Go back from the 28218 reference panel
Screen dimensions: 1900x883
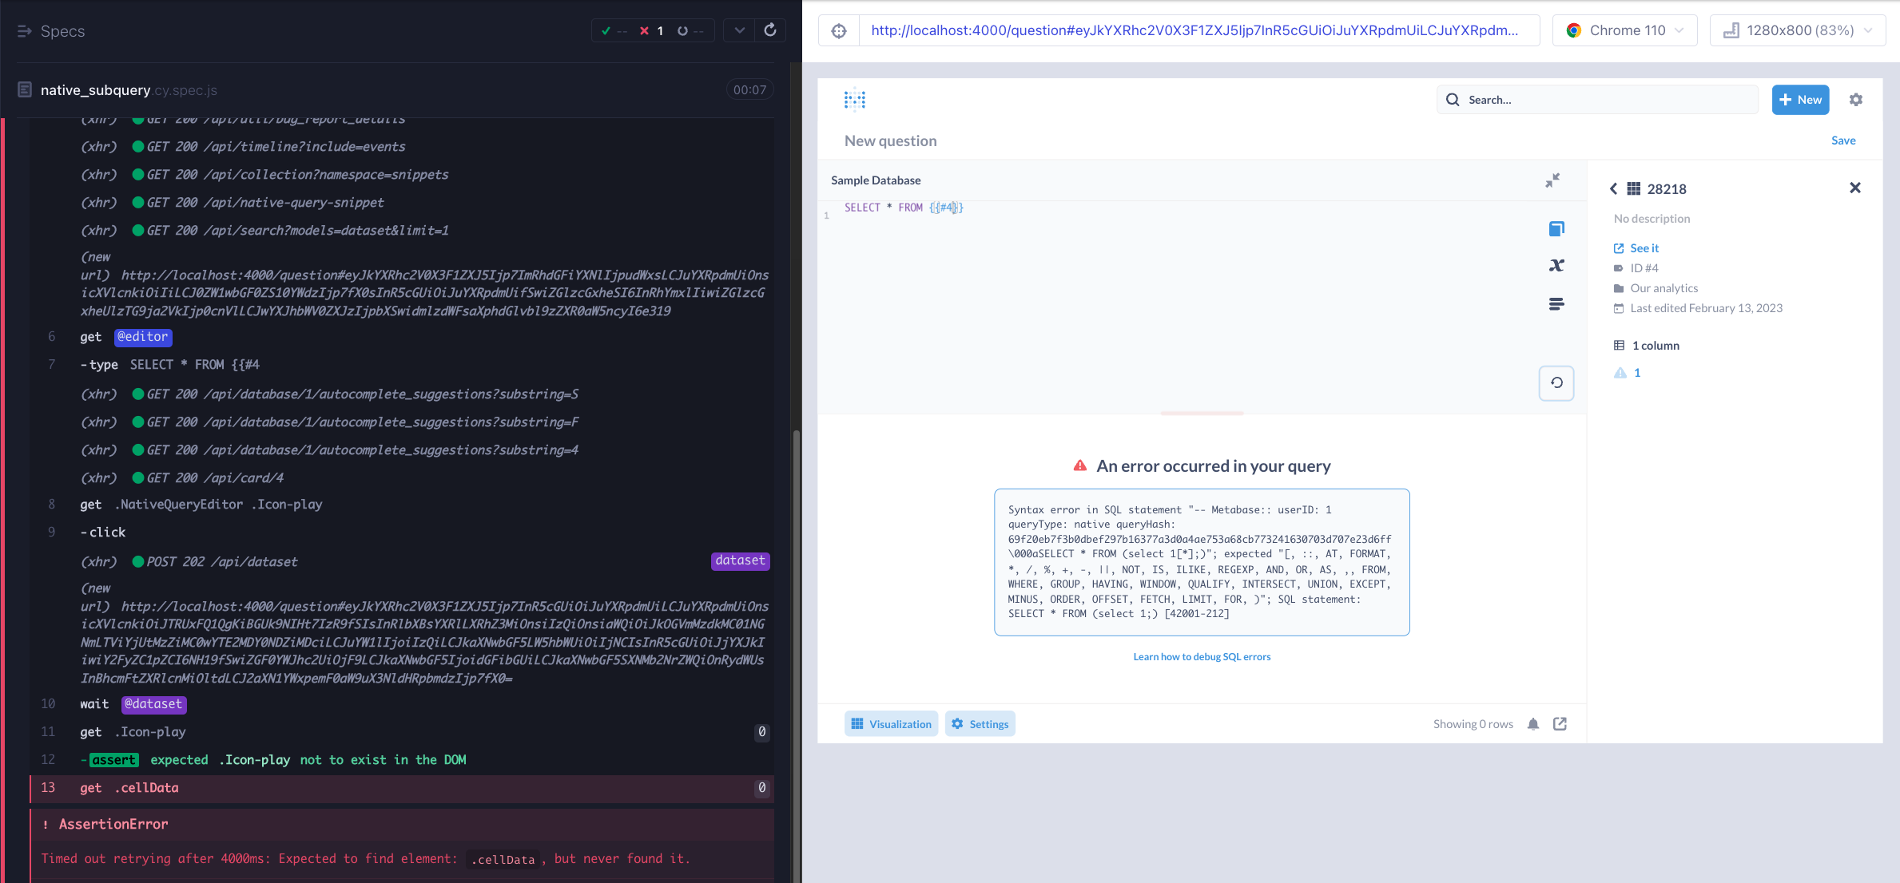(1613, 189)
